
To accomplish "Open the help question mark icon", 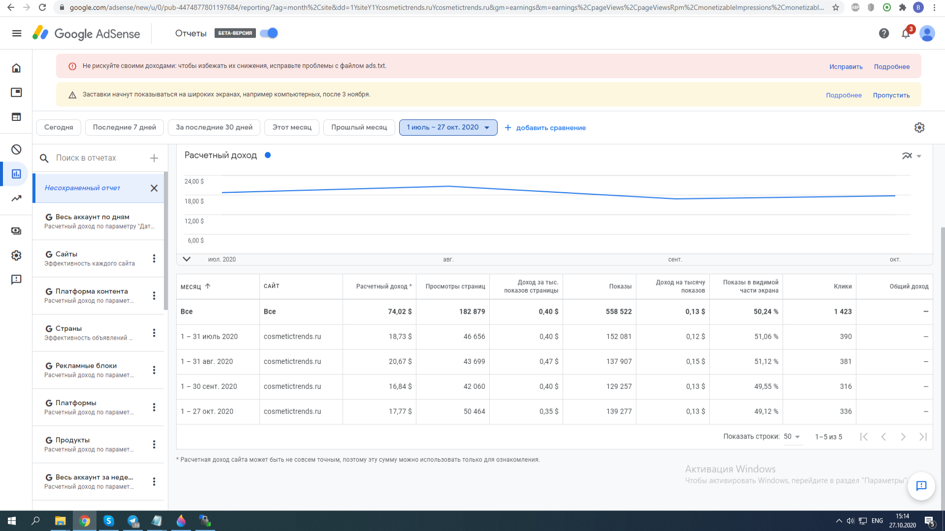I will click(884, 33).
